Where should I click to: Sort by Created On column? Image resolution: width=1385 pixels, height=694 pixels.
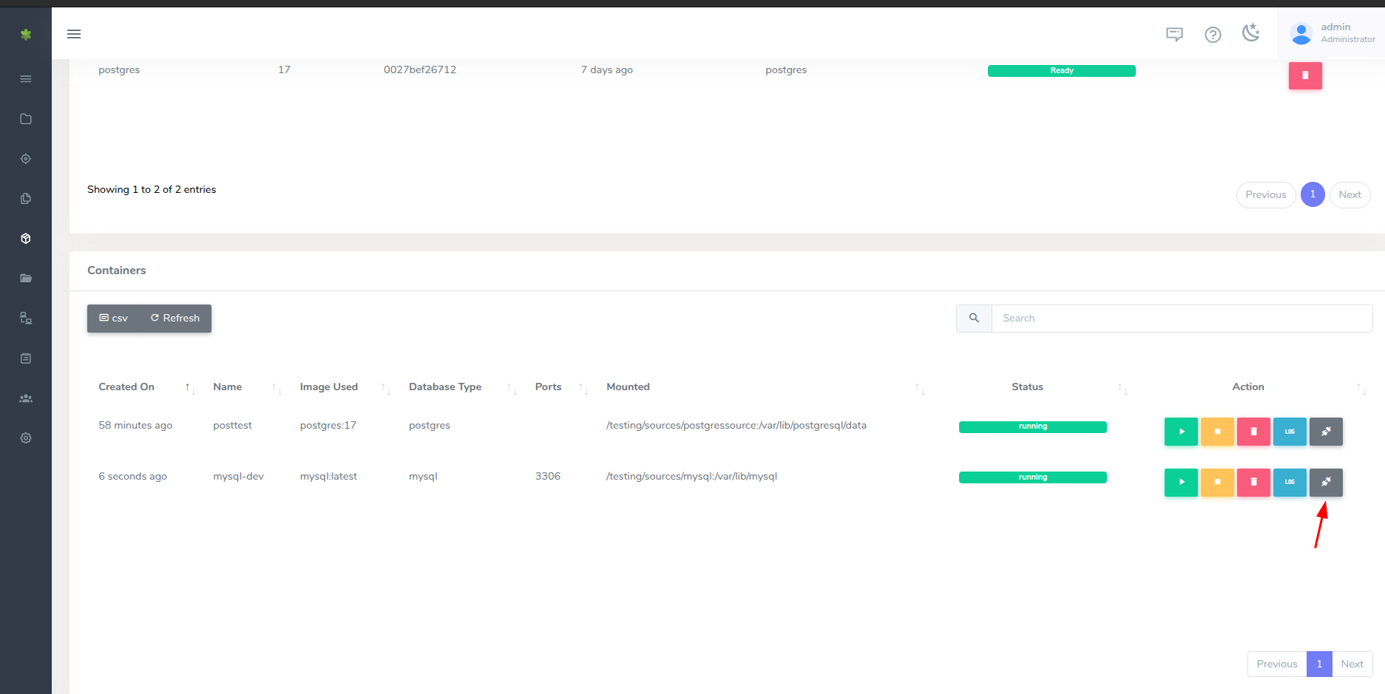(146, 387)
